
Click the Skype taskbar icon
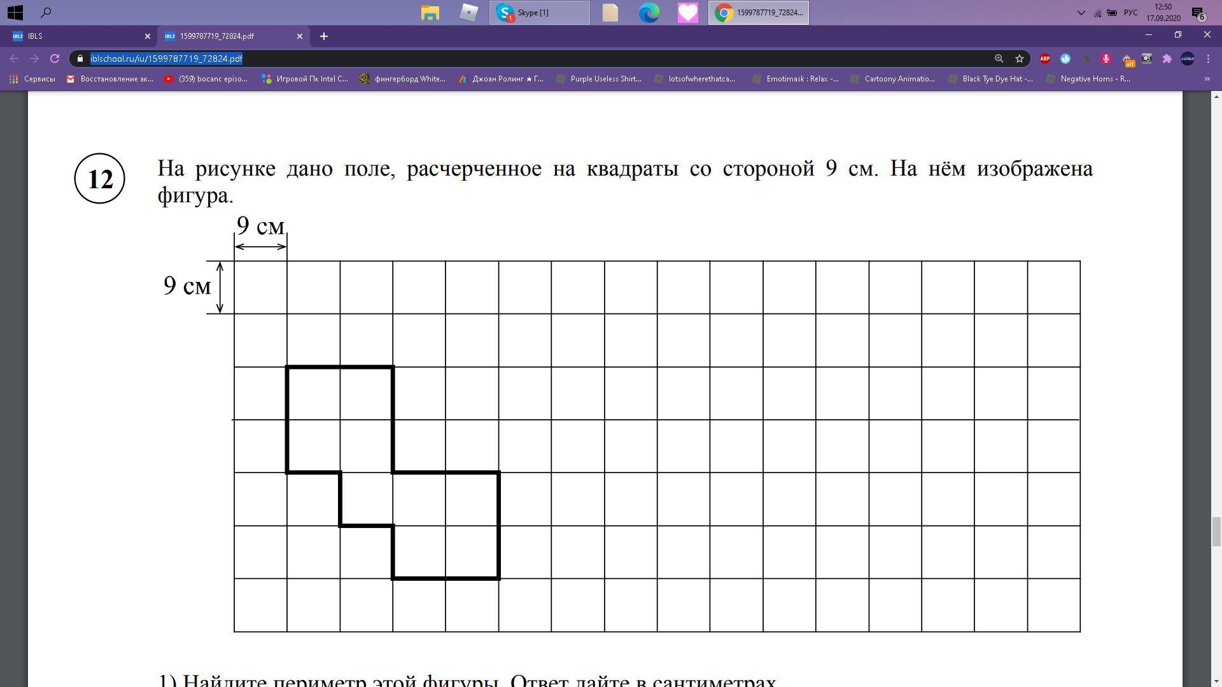tap(507, 13)
